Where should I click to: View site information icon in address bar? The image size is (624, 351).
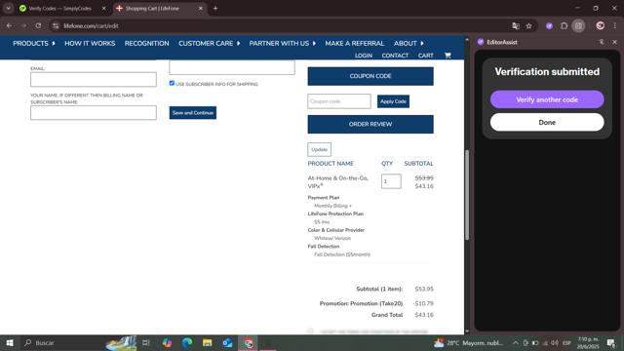click(56, 26)
